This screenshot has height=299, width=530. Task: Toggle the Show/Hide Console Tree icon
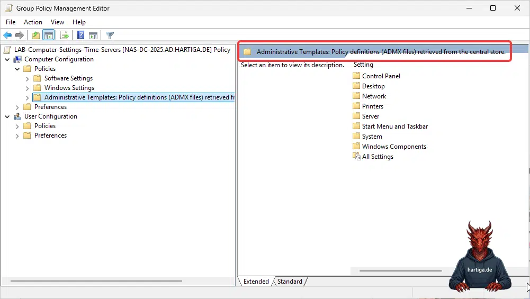coord(48,35)
